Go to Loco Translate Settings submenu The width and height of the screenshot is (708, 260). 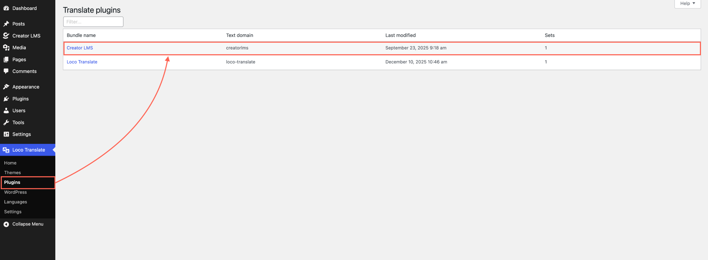point(13,212)
